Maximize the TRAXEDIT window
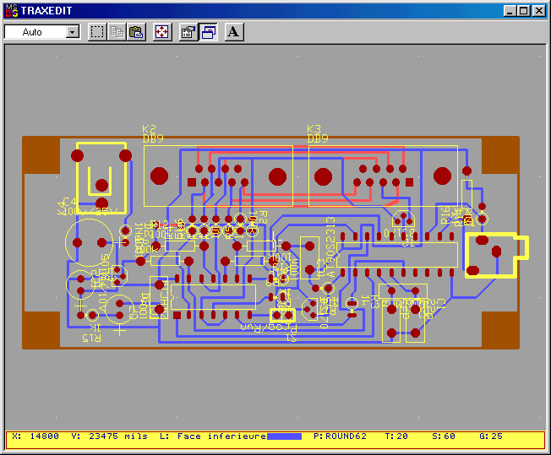The image size is (551, 455). [523, 10]
